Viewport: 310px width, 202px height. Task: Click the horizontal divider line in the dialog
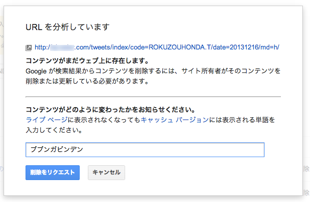tap(153, 97)
